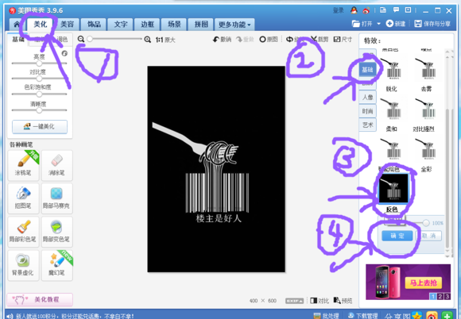The height and width of the screenshot is (319, 461).
Task: Select the 人像 effects category
Action: click(x=367, y=97)
